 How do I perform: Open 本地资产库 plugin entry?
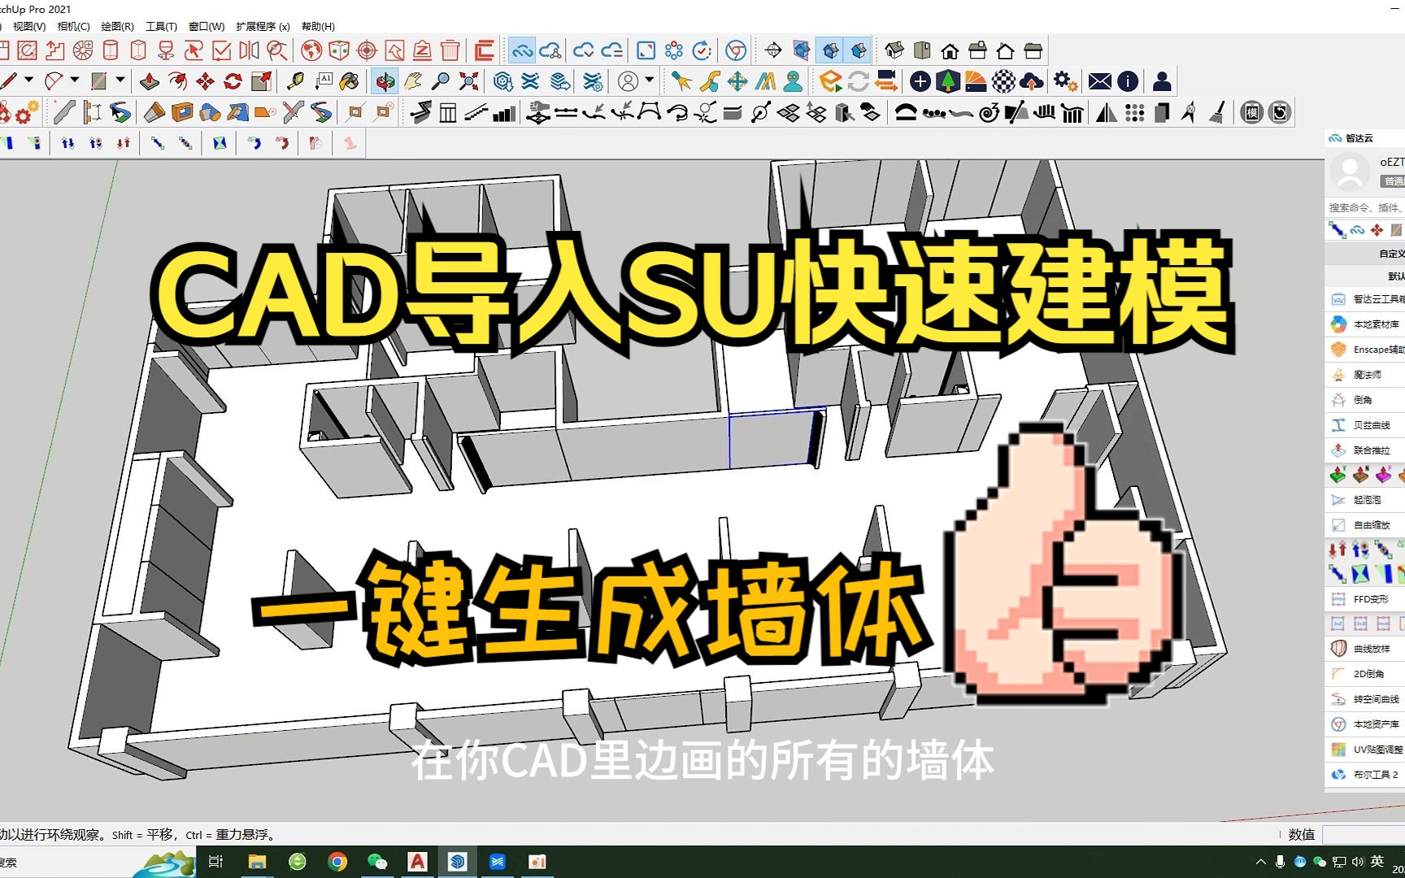[1366, 724]
